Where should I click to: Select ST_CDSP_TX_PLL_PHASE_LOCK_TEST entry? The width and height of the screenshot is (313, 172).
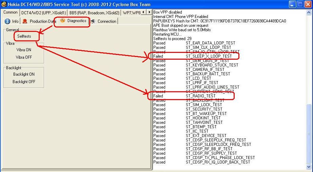(204, 157)
